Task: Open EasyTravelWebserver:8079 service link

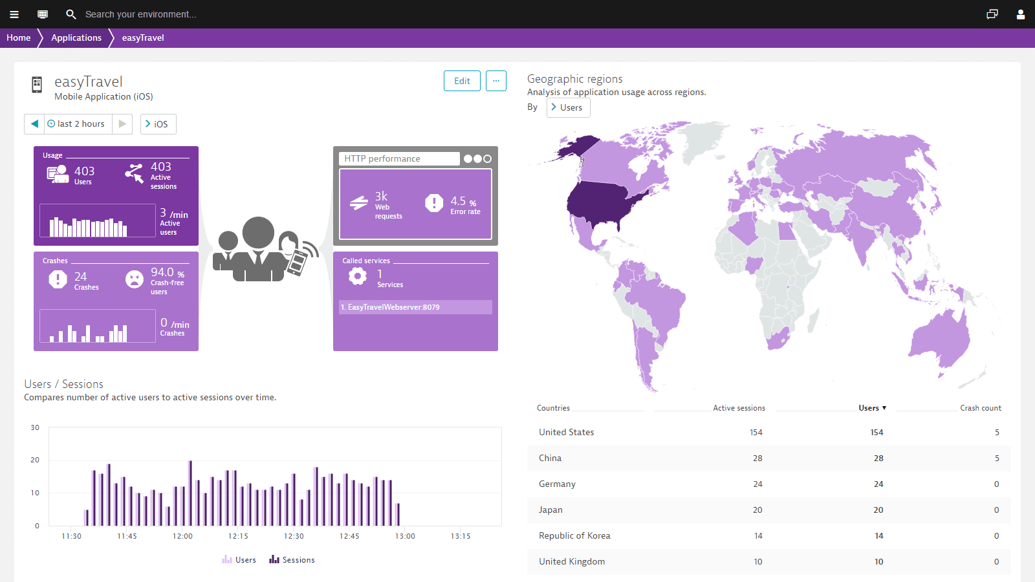Action: click(415, 307)
